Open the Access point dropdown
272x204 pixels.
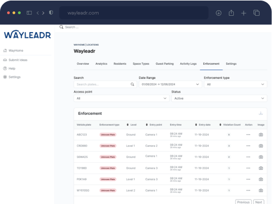[122, 98]
